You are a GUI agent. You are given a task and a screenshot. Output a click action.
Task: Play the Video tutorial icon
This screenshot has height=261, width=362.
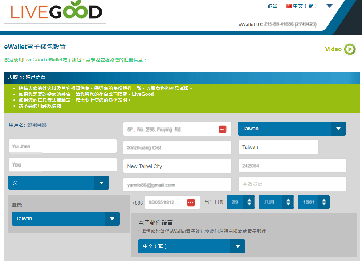tap(350, 49)
